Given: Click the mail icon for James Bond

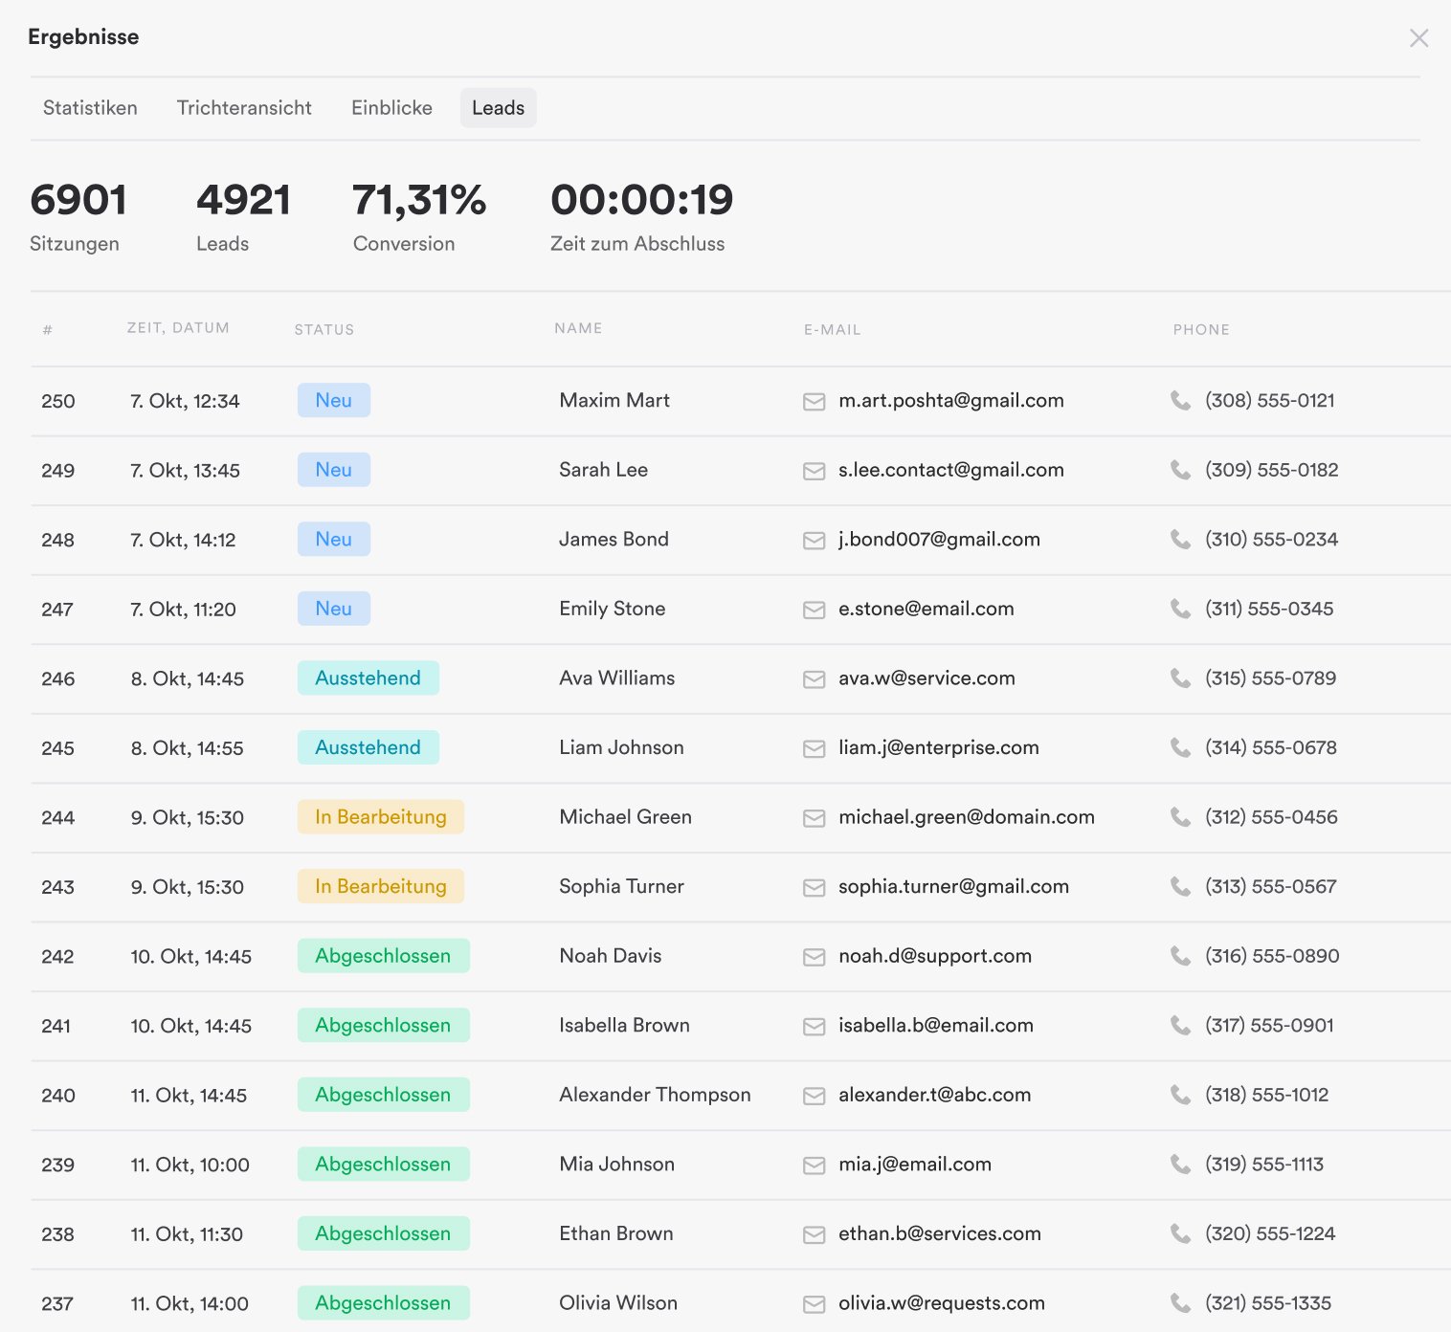Looking at the screenshot, I should point(814,541).
